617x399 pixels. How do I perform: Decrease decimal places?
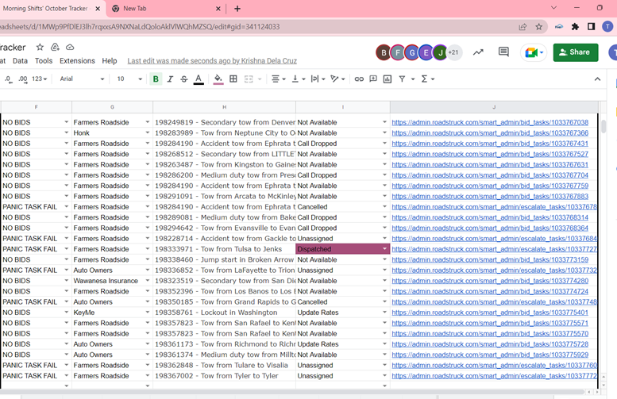[x=9, y=79]
